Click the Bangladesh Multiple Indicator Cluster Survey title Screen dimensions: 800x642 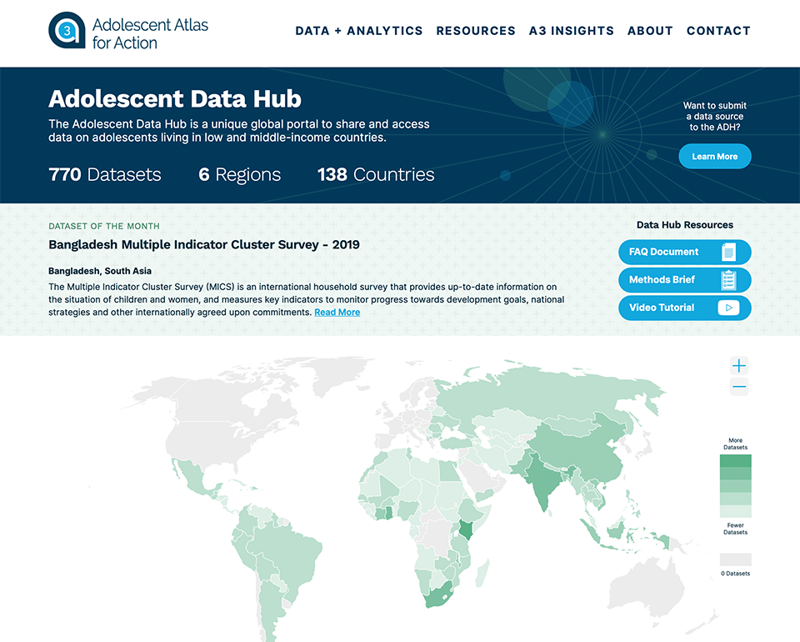click(204, 245)
